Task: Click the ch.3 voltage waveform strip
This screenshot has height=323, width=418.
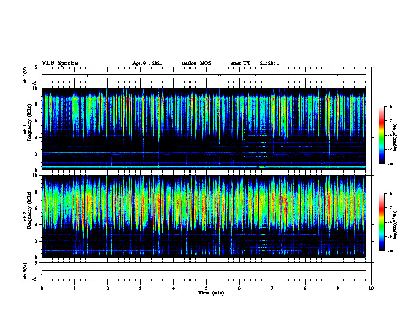Action: (x=206, y=271)
